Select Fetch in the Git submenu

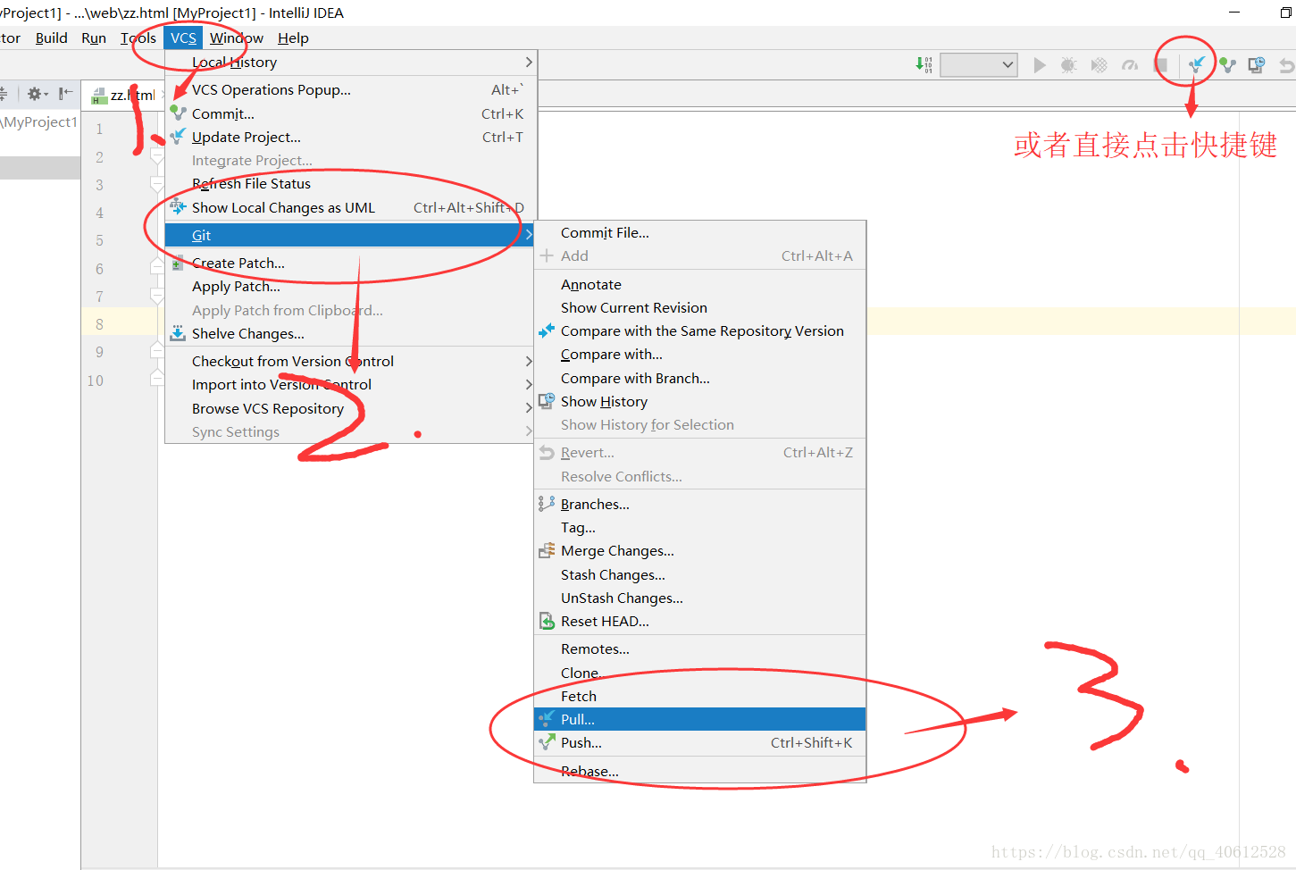(x=700, y=696)
